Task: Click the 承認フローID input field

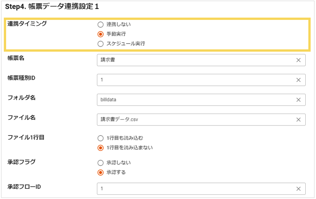Action: click(195, 189)
